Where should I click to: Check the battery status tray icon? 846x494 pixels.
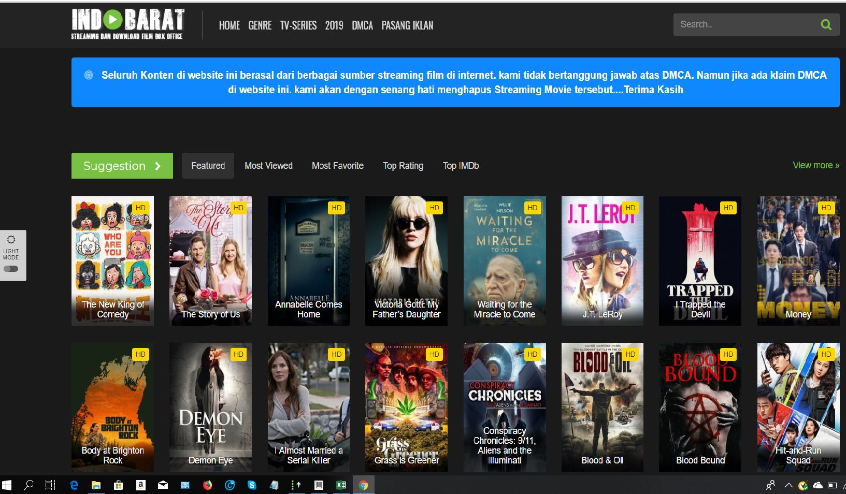coord(833,485)
